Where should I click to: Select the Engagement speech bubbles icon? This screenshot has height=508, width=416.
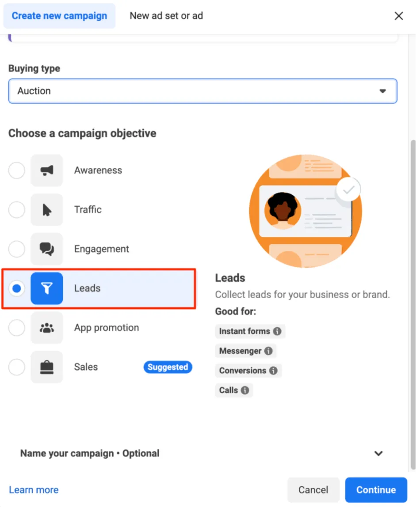(46, 249)
